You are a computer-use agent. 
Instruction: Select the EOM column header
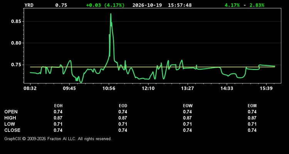click(252, 106)
